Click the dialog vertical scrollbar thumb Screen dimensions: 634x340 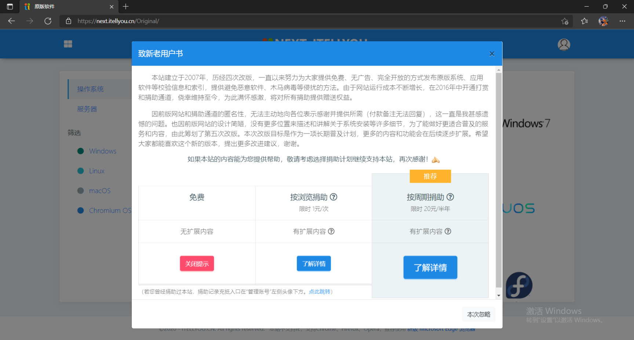point(499,180)
